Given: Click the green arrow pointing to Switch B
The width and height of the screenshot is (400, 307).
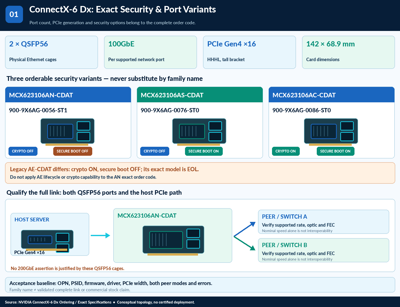Looking at the screenshot, I should tap(244, 243).
